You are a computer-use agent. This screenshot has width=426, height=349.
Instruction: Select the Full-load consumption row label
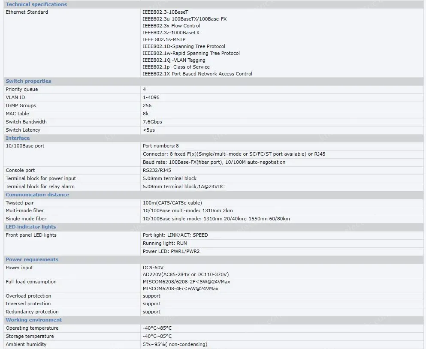(x=31, y=282)
